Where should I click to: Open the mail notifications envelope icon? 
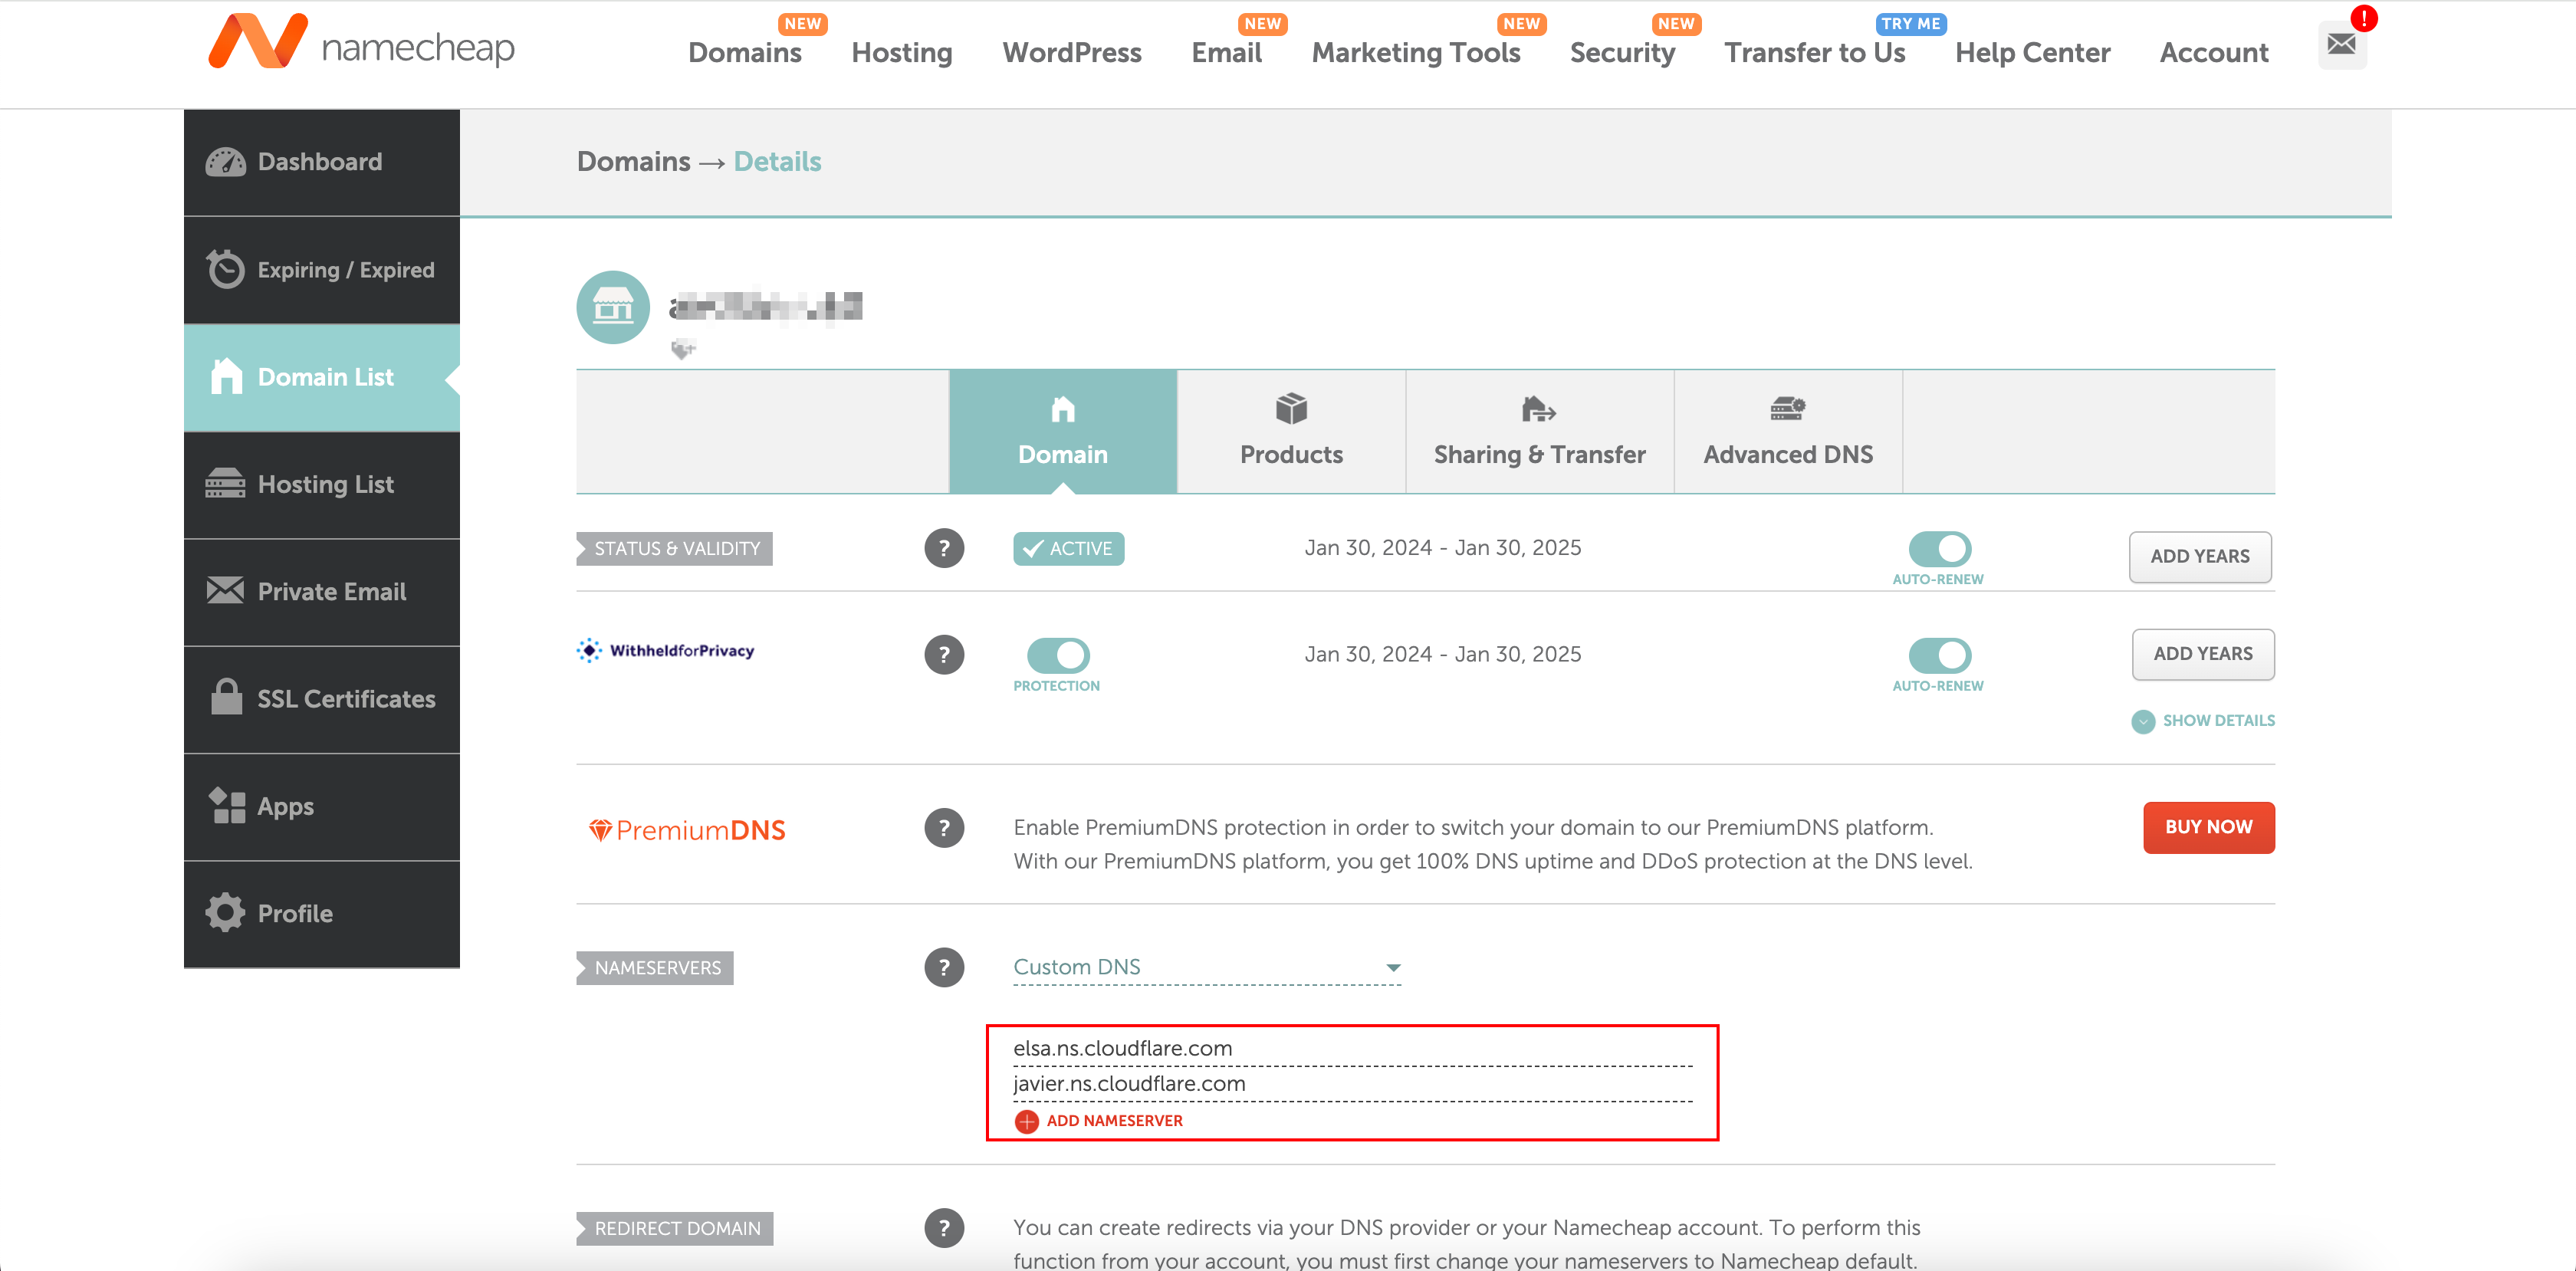click(x=2341, y=45)
